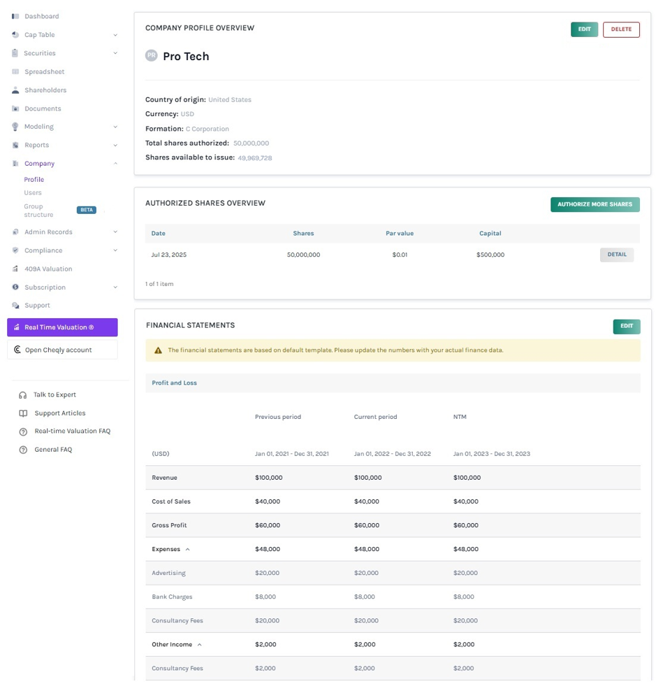
Task: Click the Subscription coin icon
Action: coord(15,287)
